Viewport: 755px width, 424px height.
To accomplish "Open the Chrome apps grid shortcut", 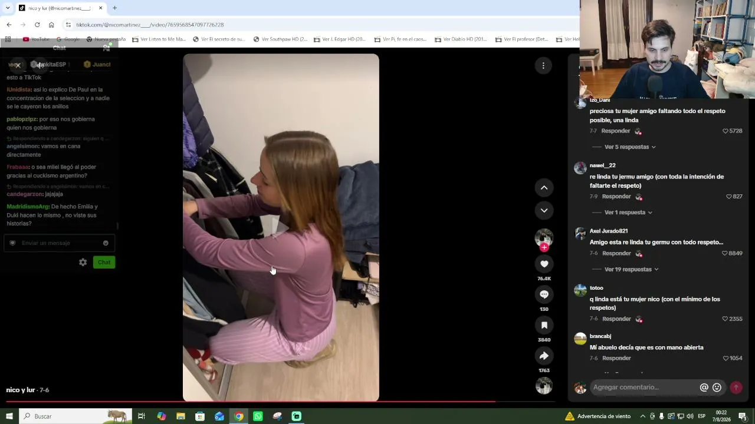I will (x=8, y=39).
